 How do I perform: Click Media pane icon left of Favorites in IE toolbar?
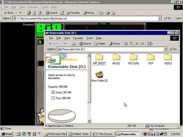coord(62,13)
